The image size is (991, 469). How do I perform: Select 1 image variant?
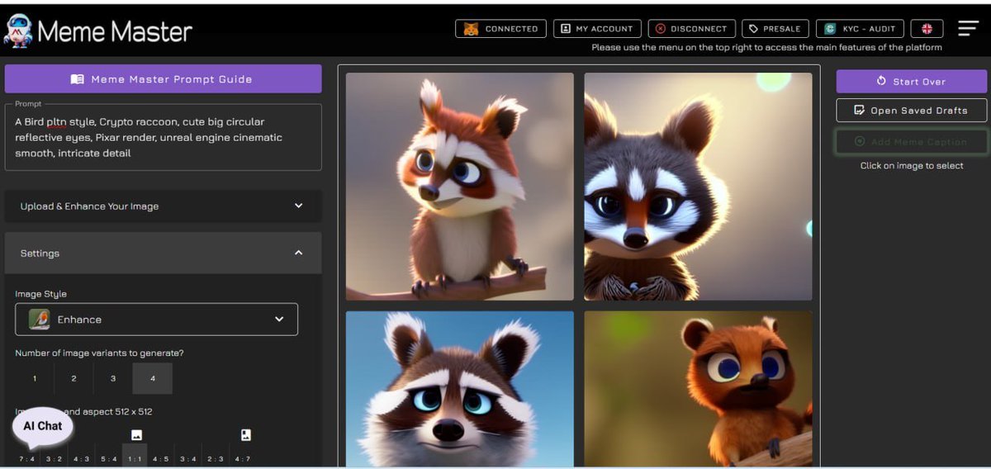(x=35, y=378)
